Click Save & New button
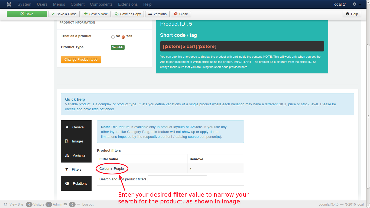This screenshot has height=208, width=370. pyautogui.click(x=96, y=14)
